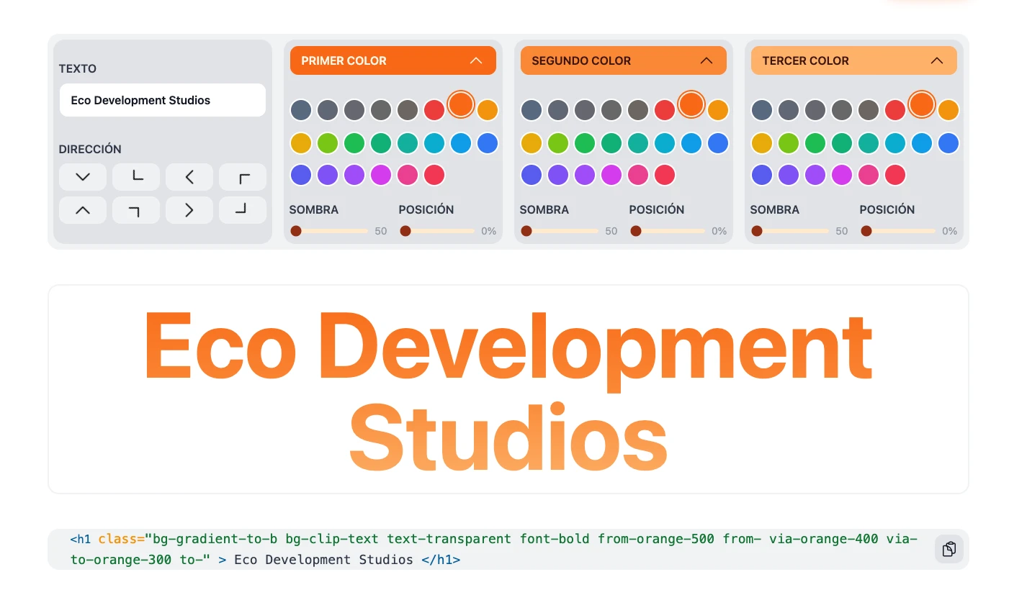The width and height of the screenshot is (1027, 613).
Task: Choose the top-right corner direction icon
Action: (136, 210)
